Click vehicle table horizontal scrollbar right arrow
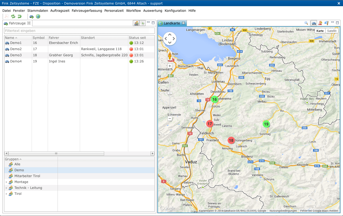Image resolution: width=343 pixels, height=216 pixels. pyautogui.click(x=153, y=154)
